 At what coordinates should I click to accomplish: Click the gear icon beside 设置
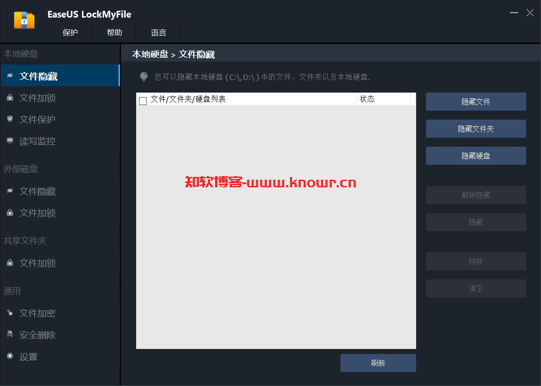point(10,356)
